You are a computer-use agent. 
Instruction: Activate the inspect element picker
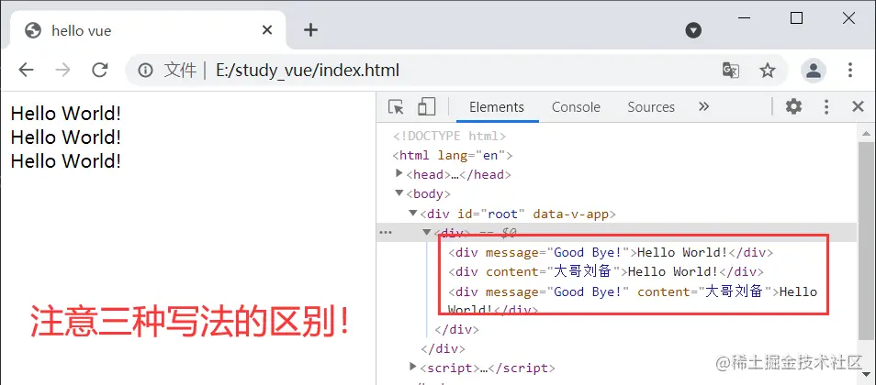(396, 106)
